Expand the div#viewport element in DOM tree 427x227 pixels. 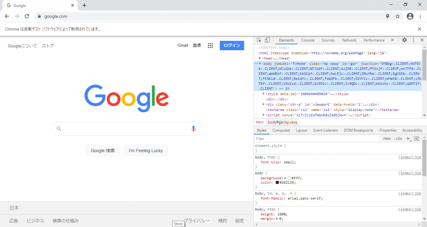click(x=264, y=104)
